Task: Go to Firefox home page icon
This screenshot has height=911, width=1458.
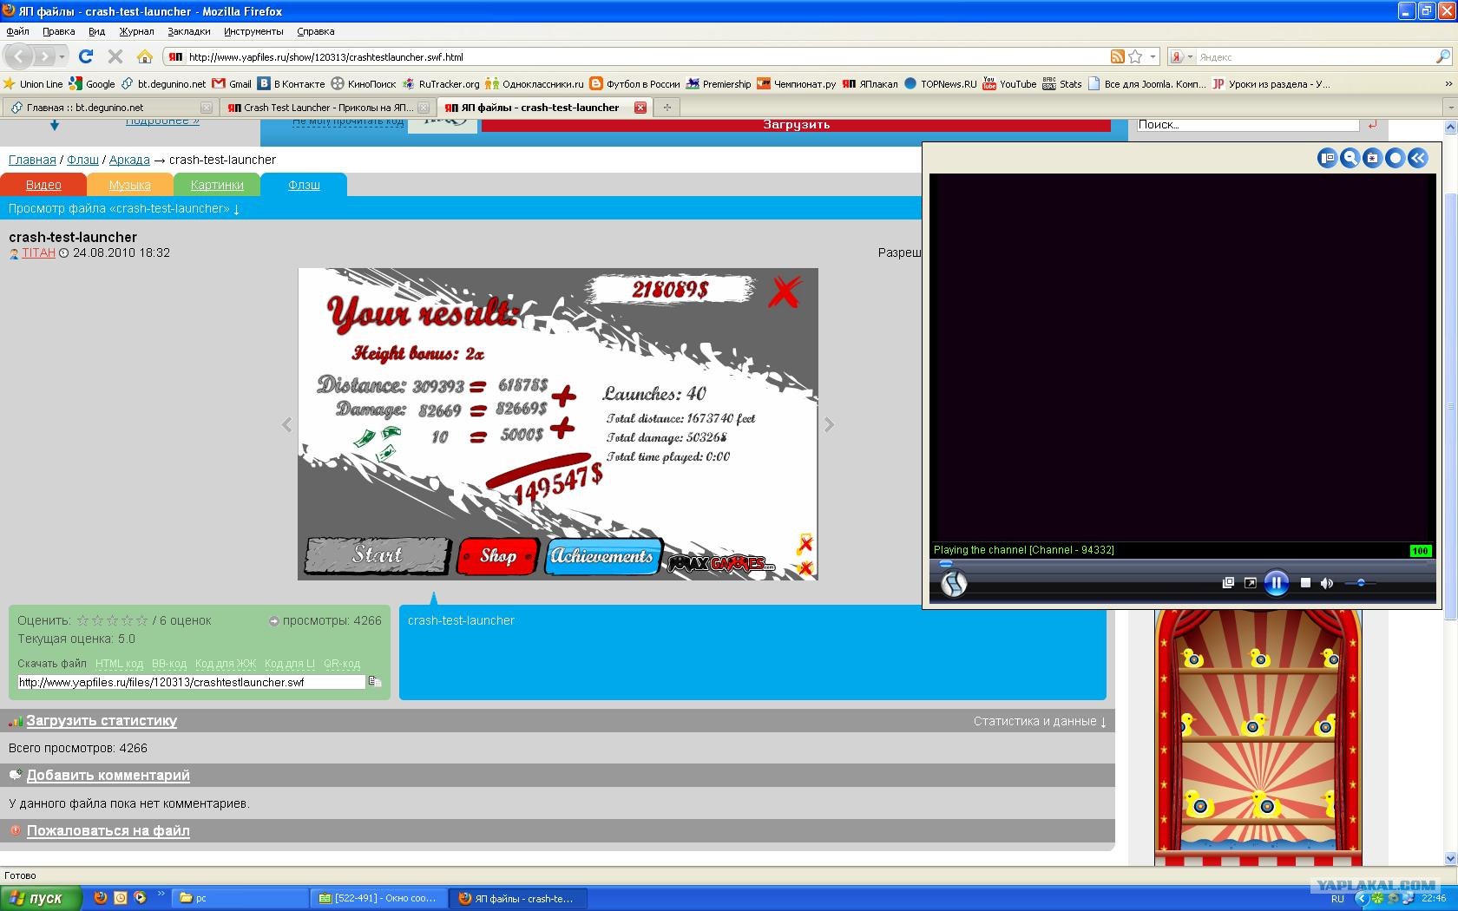Action: [145, 56]
